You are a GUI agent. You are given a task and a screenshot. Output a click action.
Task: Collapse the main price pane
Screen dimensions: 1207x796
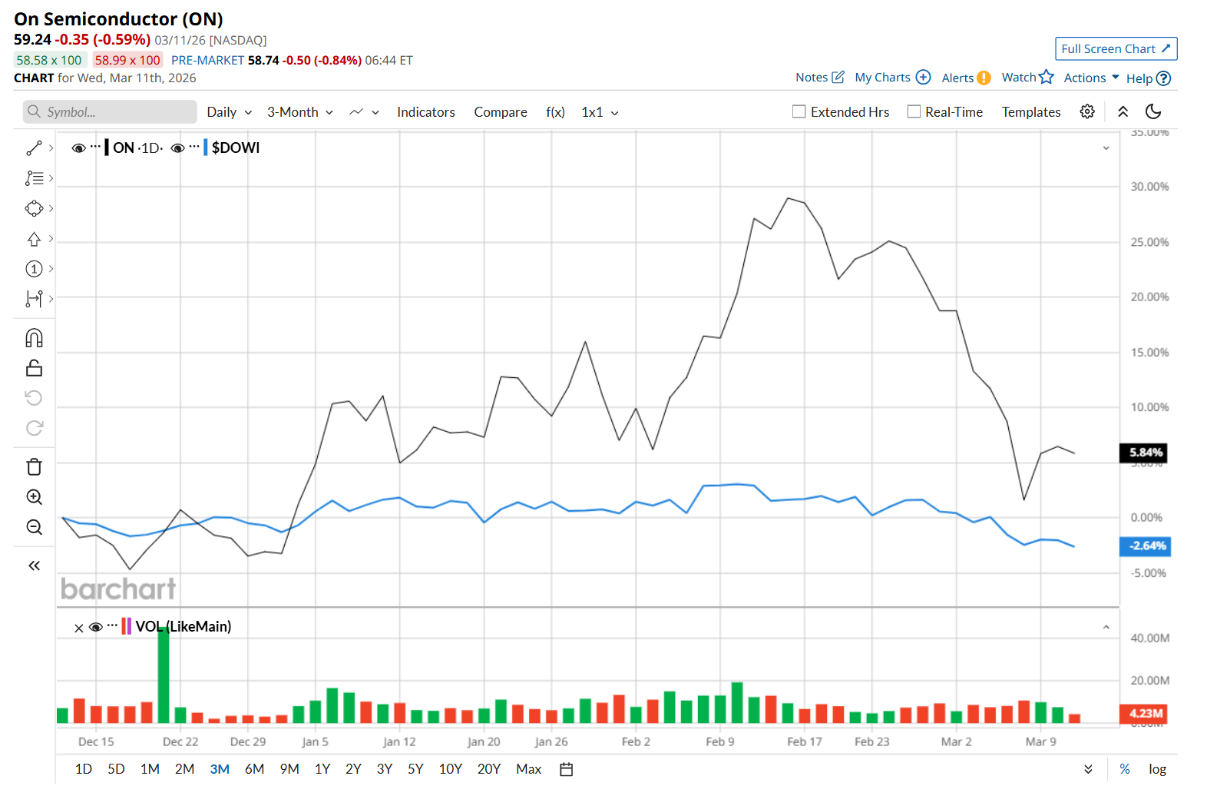(1106, 148)
